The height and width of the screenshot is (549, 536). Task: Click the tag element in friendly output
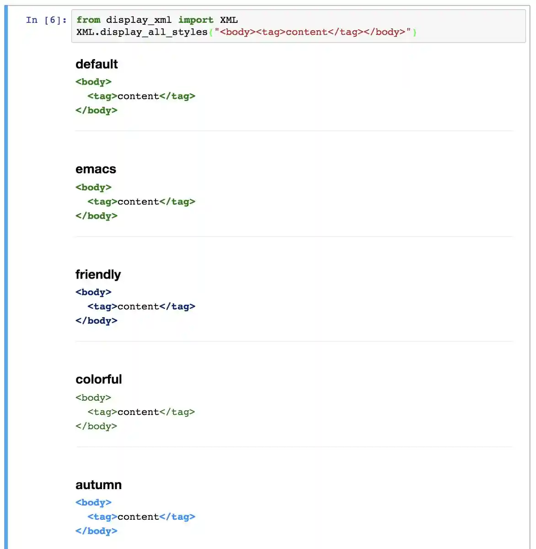point(102,306)
